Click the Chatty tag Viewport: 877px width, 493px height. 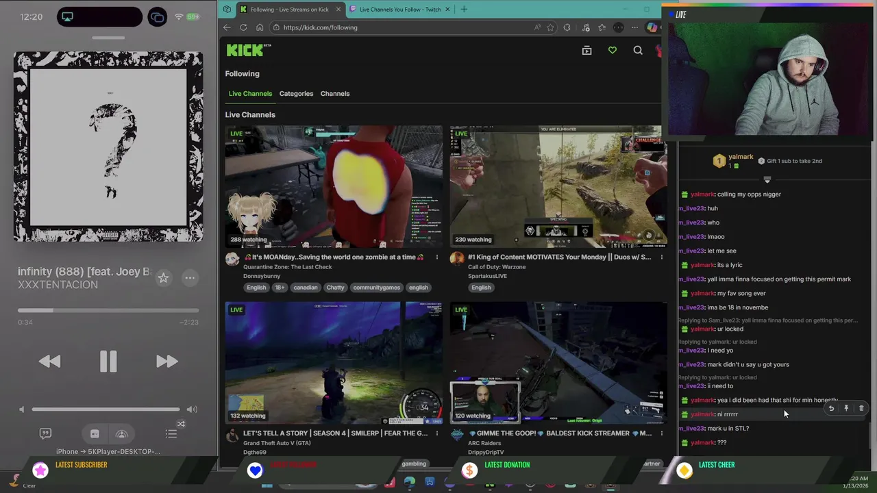(x=335, y=288)
